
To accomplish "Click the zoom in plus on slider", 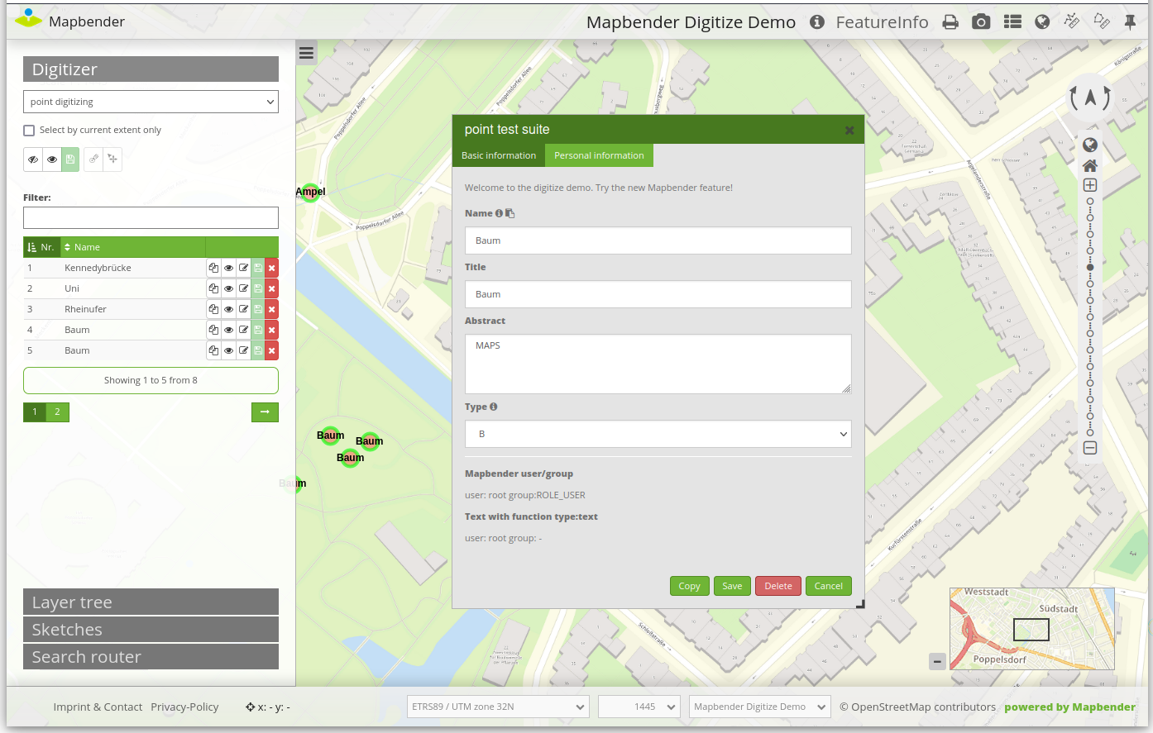I will [1090, 185].
